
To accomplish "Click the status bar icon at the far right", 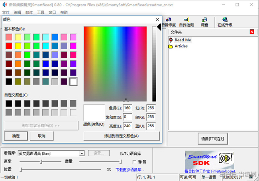I will pyautogui.click(x=251, y=177).
